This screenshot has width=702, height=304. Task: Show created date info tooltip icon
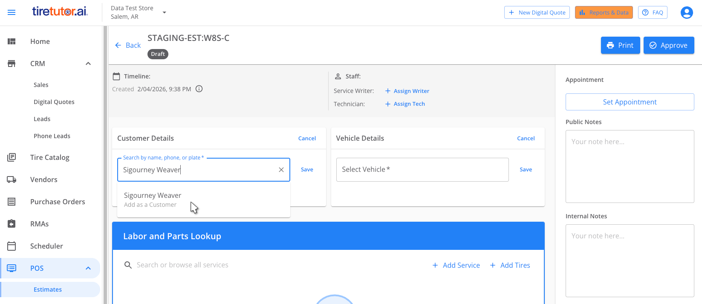pyautogui.click(x=199, y=89)
